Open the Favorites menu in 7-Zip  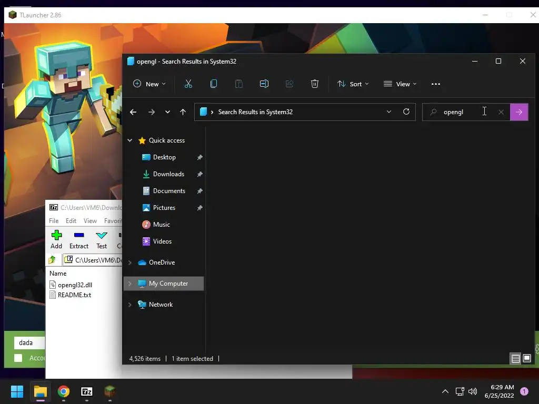coord(113,220)
